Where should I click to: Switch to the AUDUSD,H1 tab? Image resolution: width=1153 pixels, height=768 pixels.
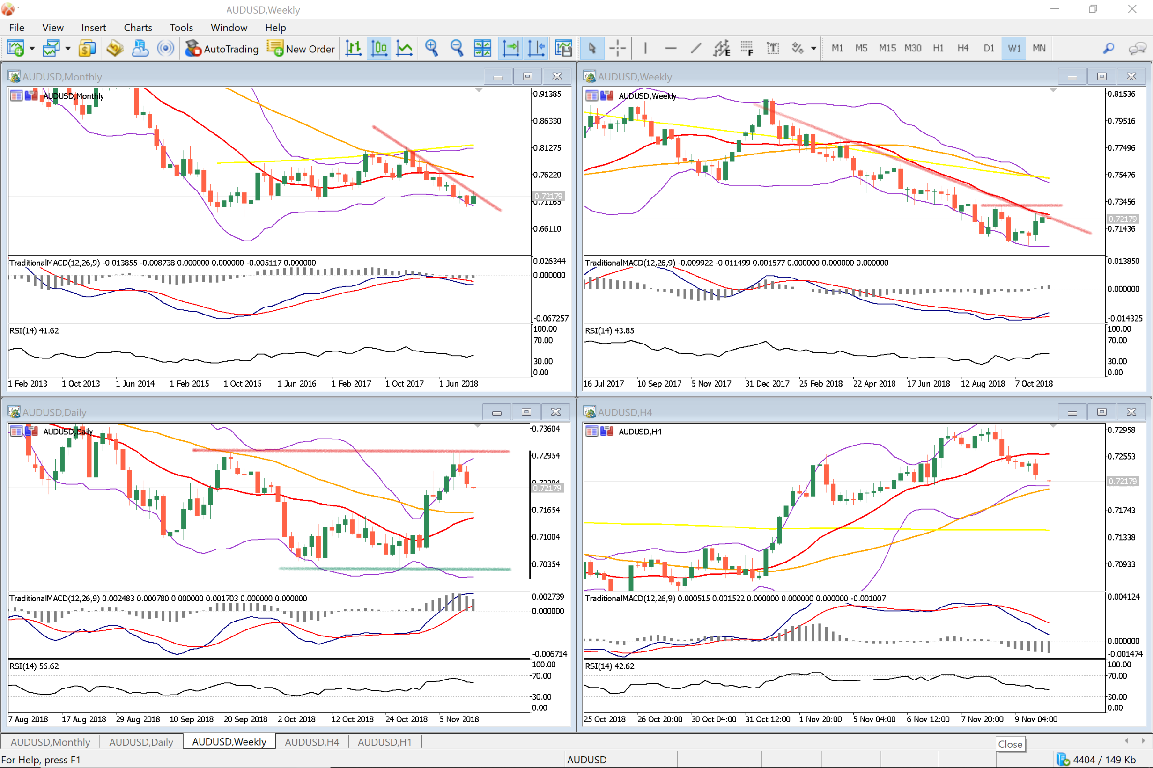(384, 741)
